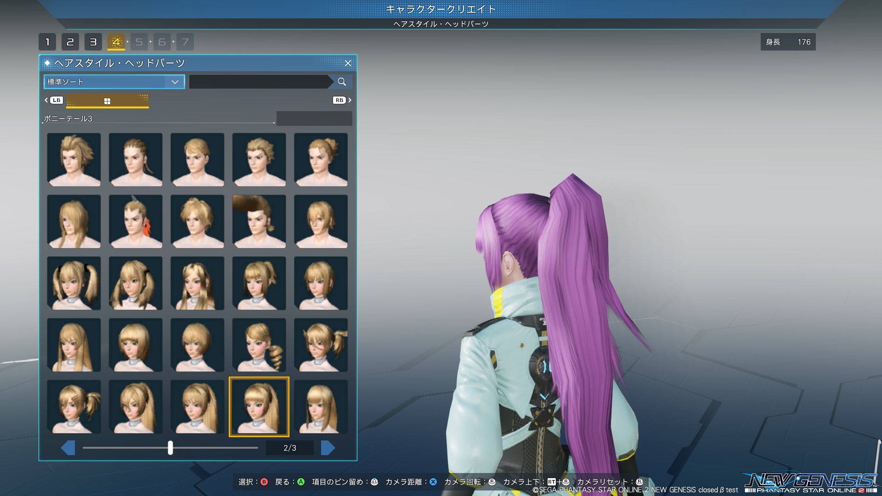The width and height of the screenshot is (882, 496).
Task: Select the short neat male hairstyle, row one
Action: (x=198, y=160)
